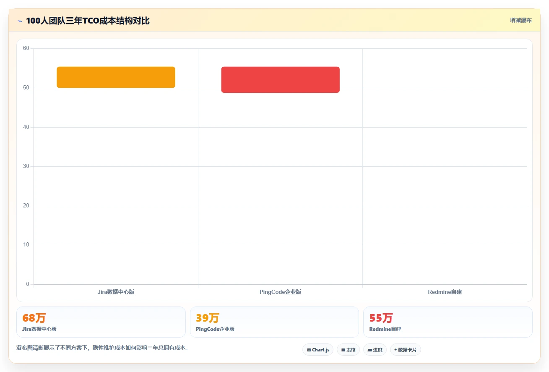Viewport: 549px width, 372px height.
Task: Select the 数据卡片 tag chip
Action: click(406, 350)
